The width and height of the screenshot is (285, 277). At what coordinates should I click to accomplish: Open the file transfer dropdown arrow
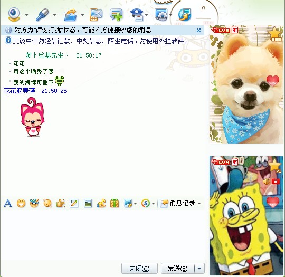point(82,15)
